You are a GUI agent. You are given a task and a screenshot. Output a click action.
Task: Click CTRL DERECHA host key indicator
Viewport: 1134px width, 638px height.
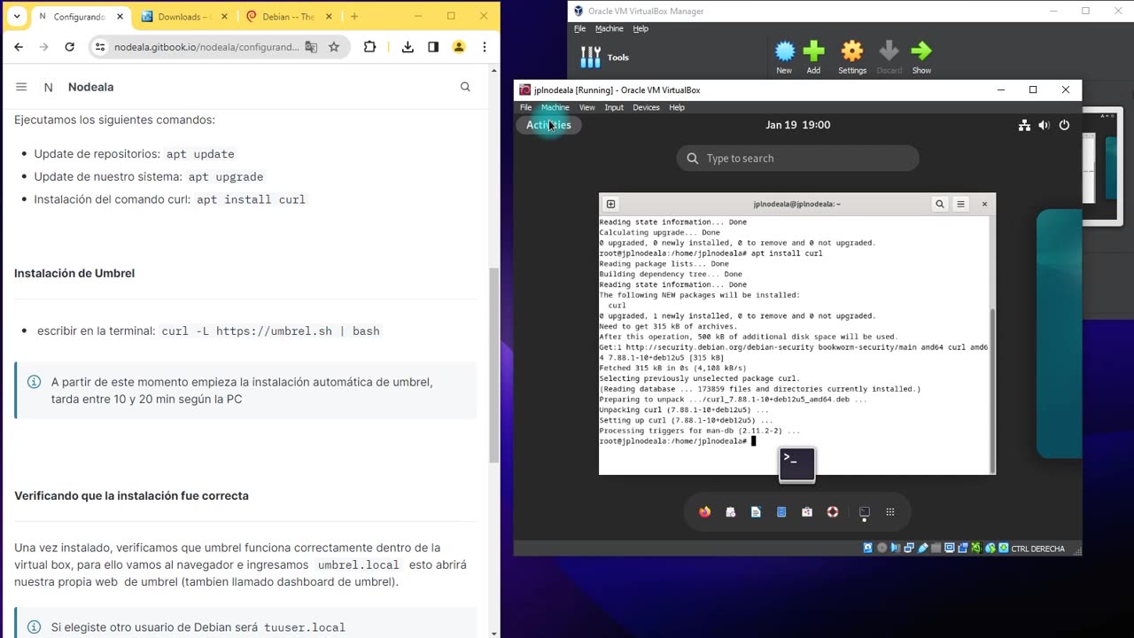point(1037,549)
